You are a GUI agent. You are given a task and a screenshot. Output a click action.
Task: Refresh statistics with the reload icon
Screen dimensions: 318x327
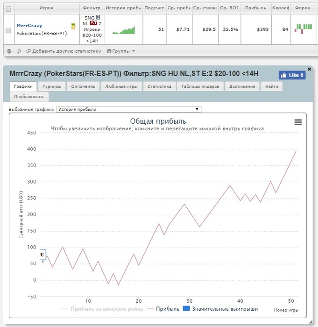tap(19, 51)
